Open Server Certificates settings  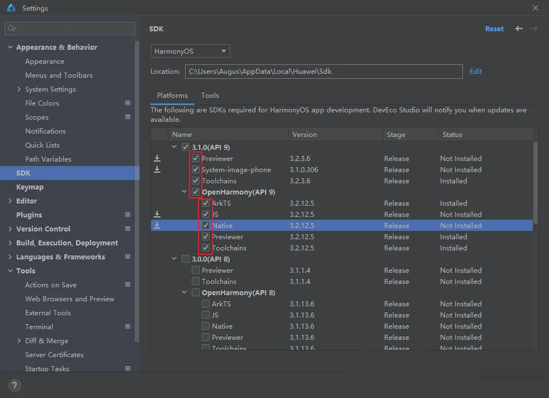tap(54, 354)
